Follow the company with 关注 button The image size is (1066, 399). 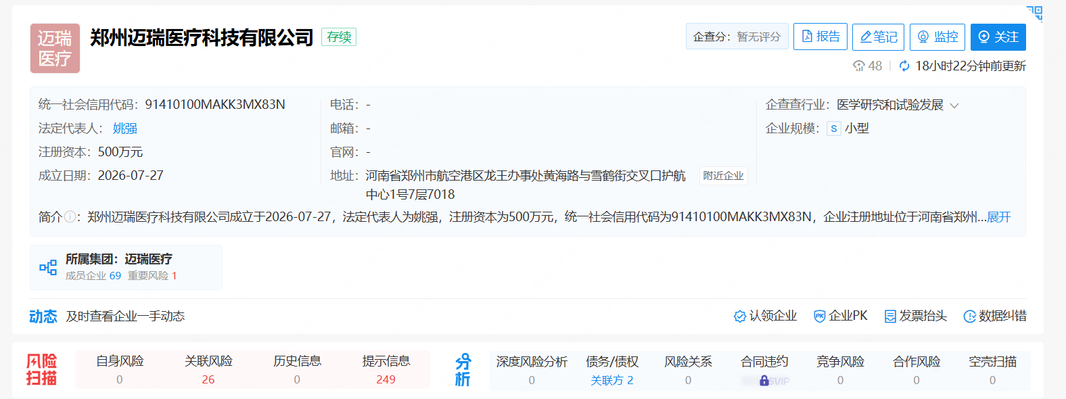pyautogui.click(x=998, y=37)
